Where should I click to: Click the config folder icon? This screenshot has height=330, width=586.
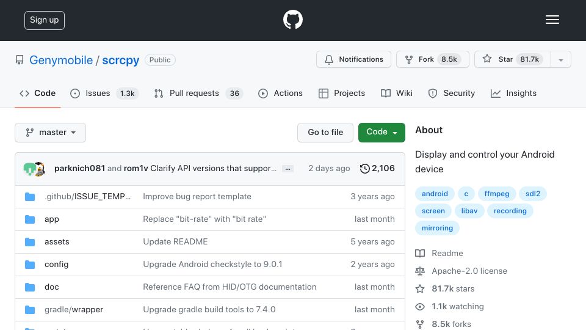point(30,265)
